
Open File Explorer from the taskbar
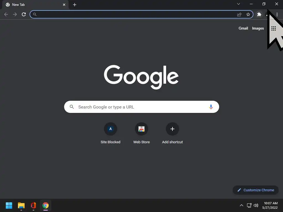[21, 205]
